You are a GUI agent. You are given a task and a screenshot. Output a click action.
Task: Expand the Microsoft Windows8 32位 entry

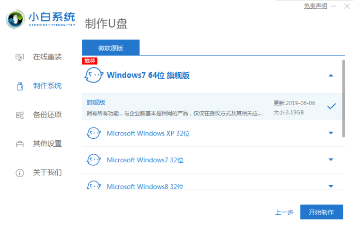tap(331, 186)
